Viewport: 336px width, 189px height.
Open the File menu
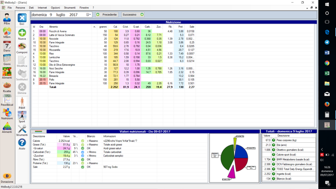tap(9, 7)
